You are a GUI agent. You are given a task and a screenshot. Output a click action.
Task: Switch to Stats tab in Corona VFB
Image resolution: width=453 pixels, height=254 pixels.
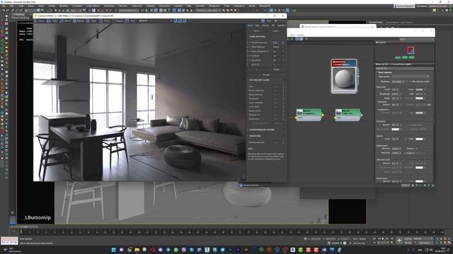click(257, 25)
